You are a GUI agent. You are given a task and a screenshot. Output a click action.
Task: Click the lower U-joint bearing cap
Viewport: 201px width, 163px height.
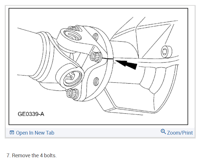pos(72,78)
